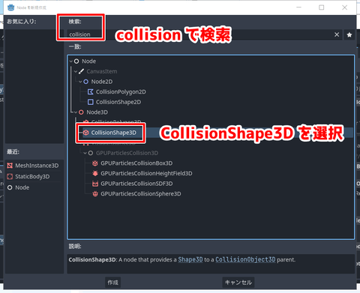Open the Shape3D documentation link

[190, 259]
